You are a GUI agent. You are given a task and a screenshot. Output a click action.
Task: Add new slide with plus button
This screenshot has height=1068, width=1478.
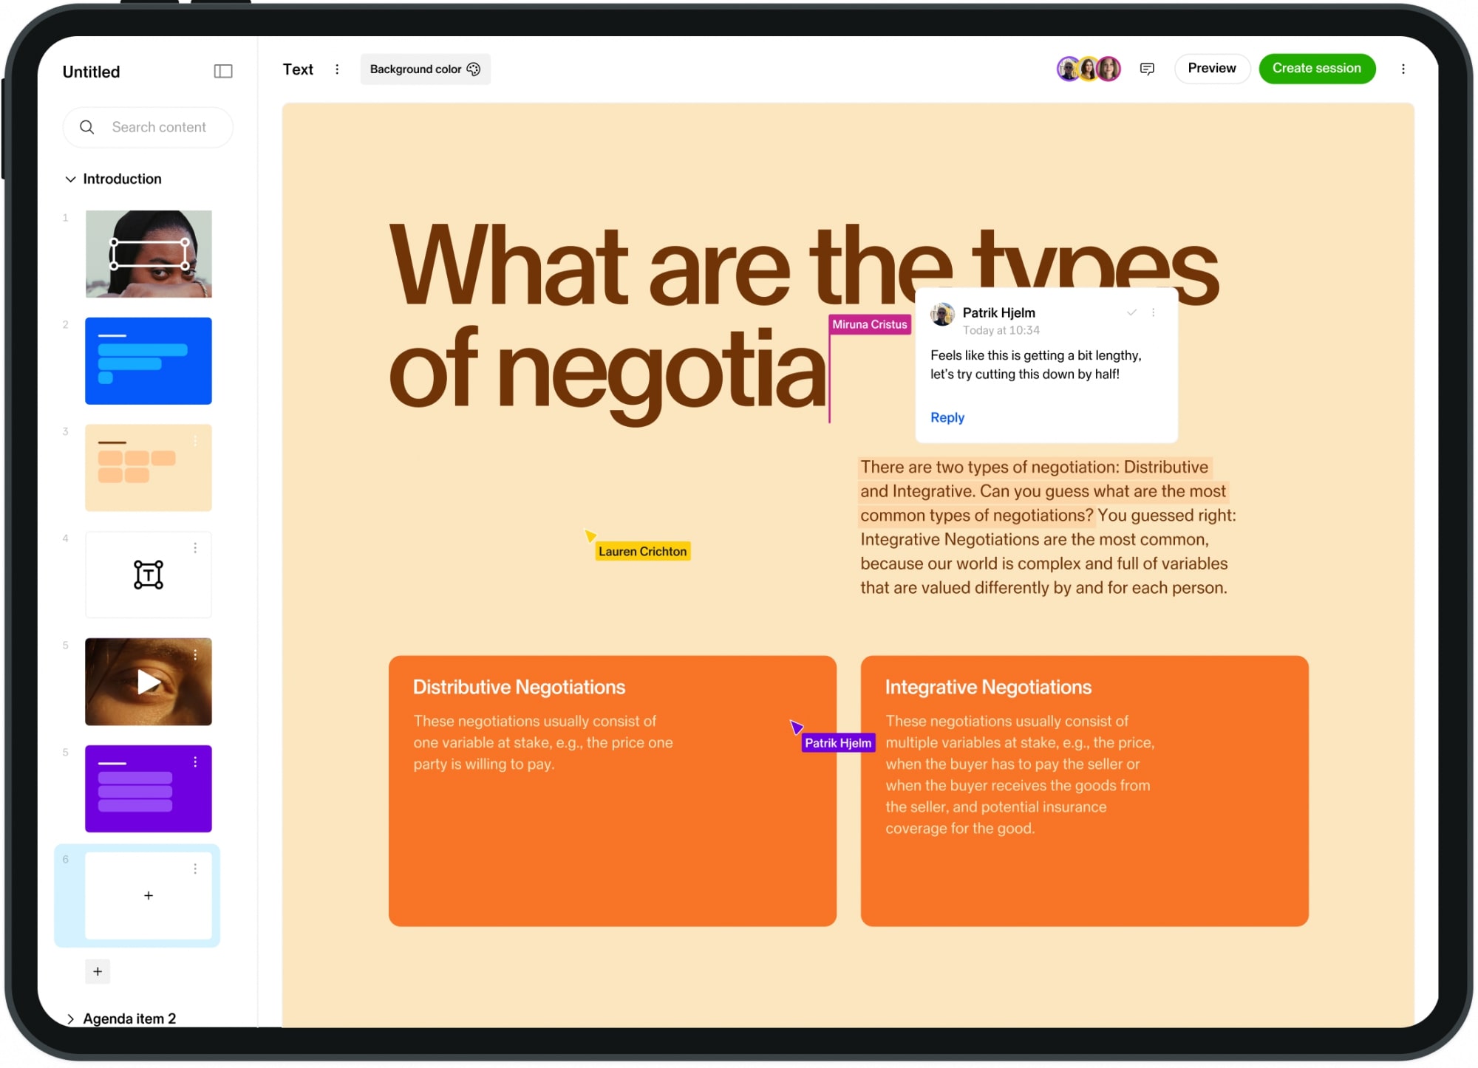point(98,972)
